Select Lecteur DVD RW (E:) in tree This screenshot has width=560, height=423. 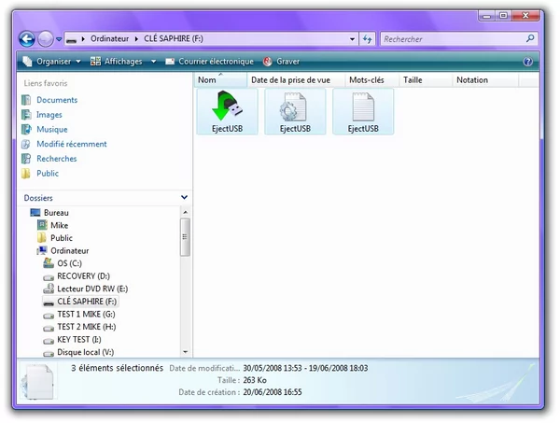92,289
